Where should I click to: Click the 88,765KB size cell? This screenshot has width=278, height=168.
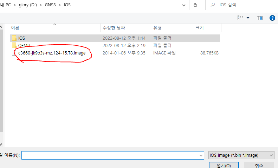[209, 53]
